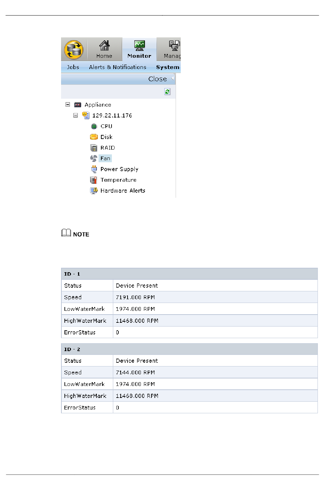The height and width of the screenshot is (485, 324).
Task: Click the RAID icon in tree
Action: click(x=94, y=148)
